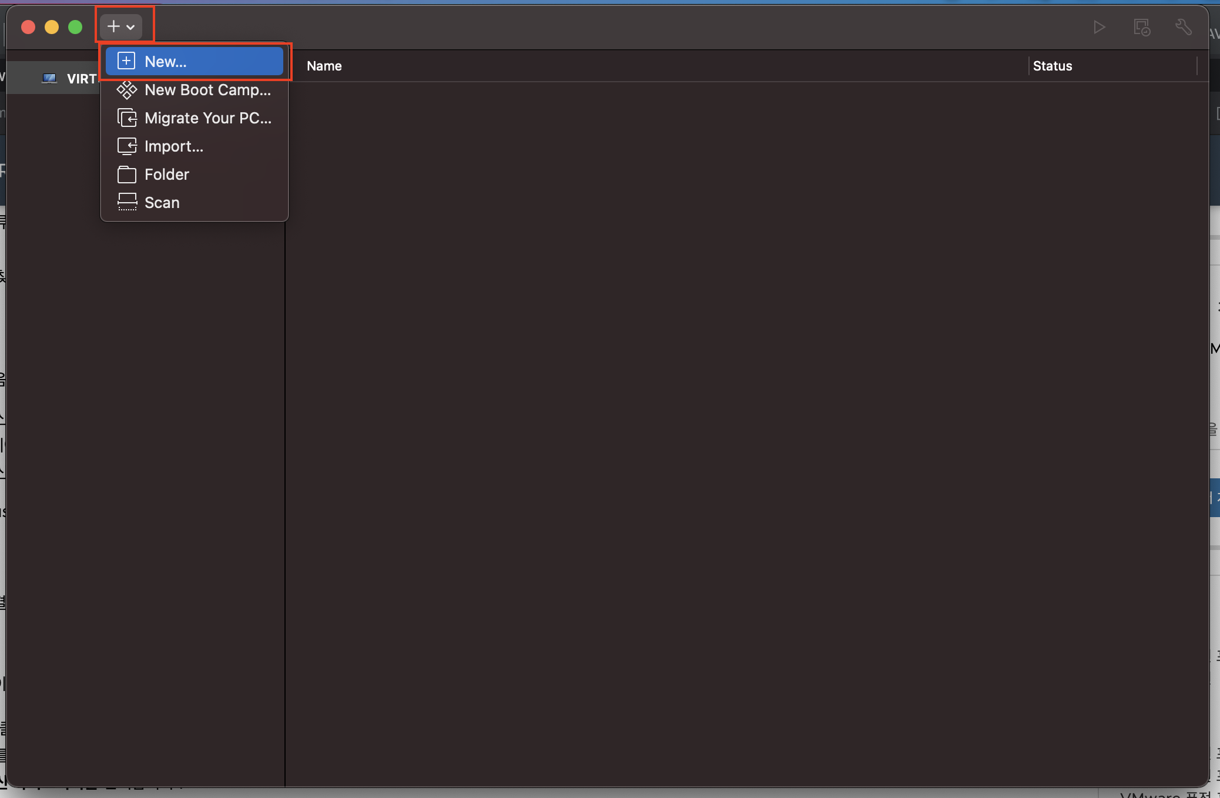Select Migrate Your PC... menu entry

click(x=207, y=118)
